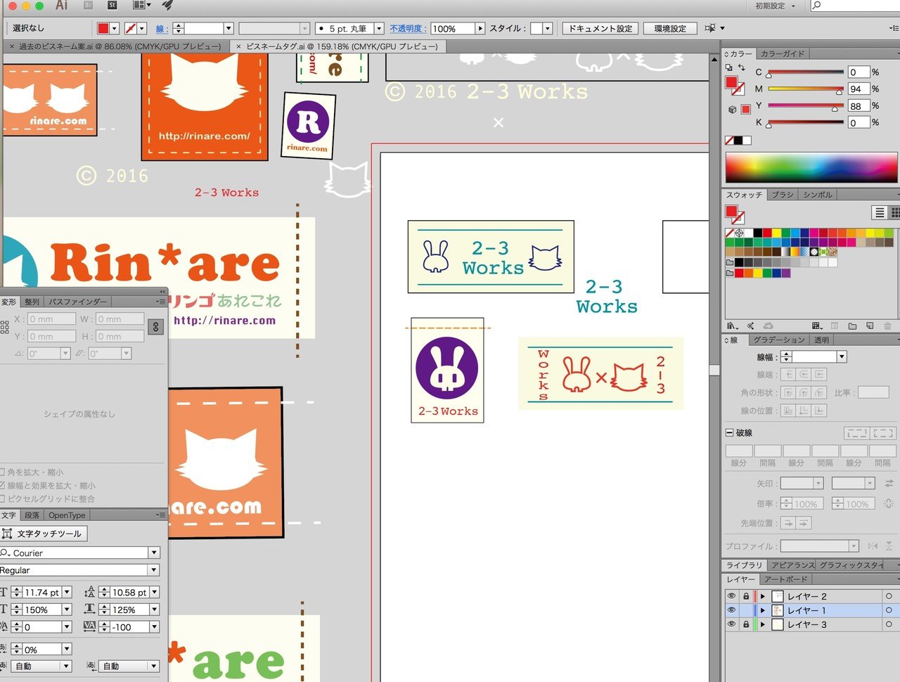Open the Swatch Libraries menu icon
Image resolution: width=900 pixels, height=682 pixels.
[x=733, y=326]
